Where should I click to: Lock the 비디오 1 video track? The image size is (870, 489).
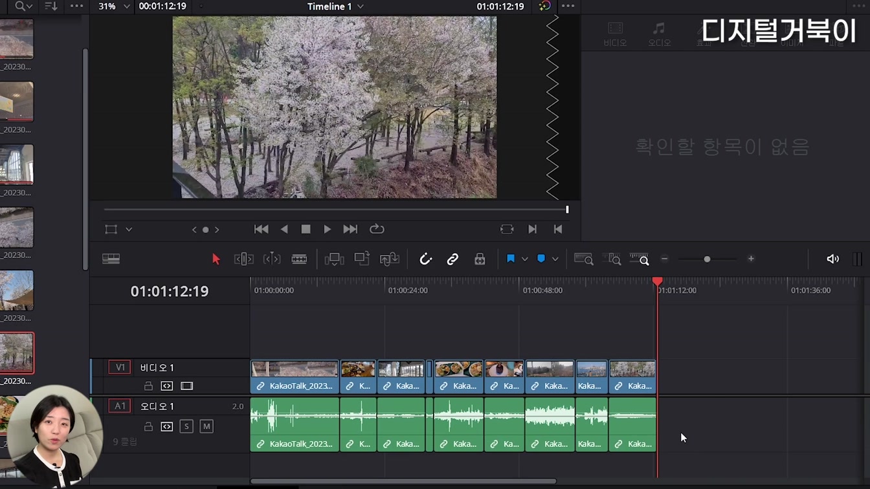click(x=148, y=386)
